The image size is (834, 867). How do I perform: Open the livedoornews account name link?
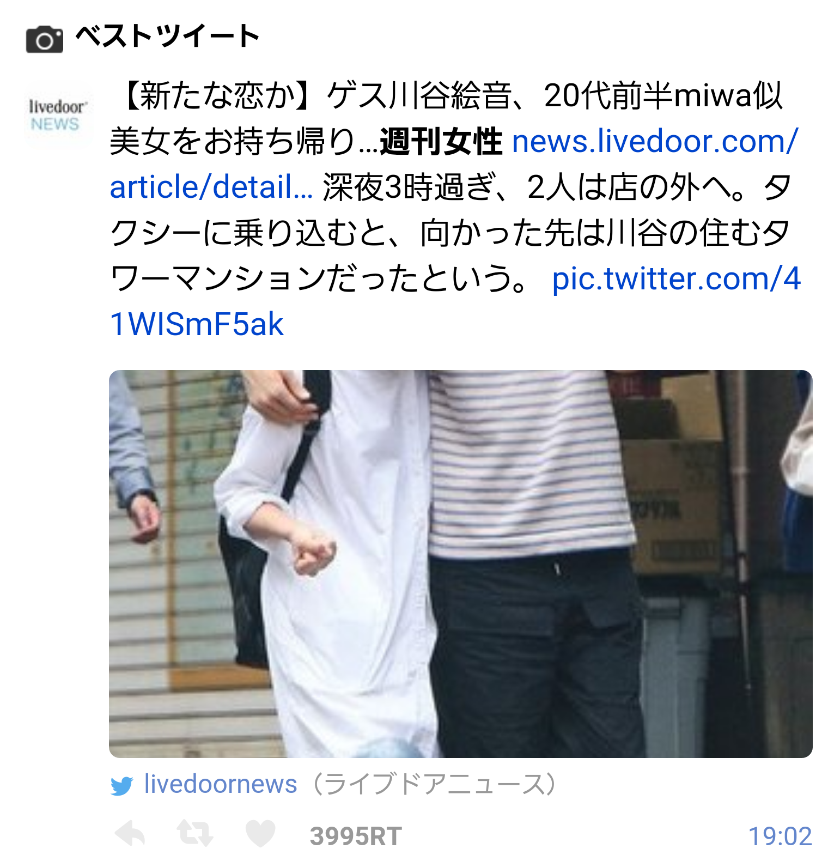coord(221,784)
